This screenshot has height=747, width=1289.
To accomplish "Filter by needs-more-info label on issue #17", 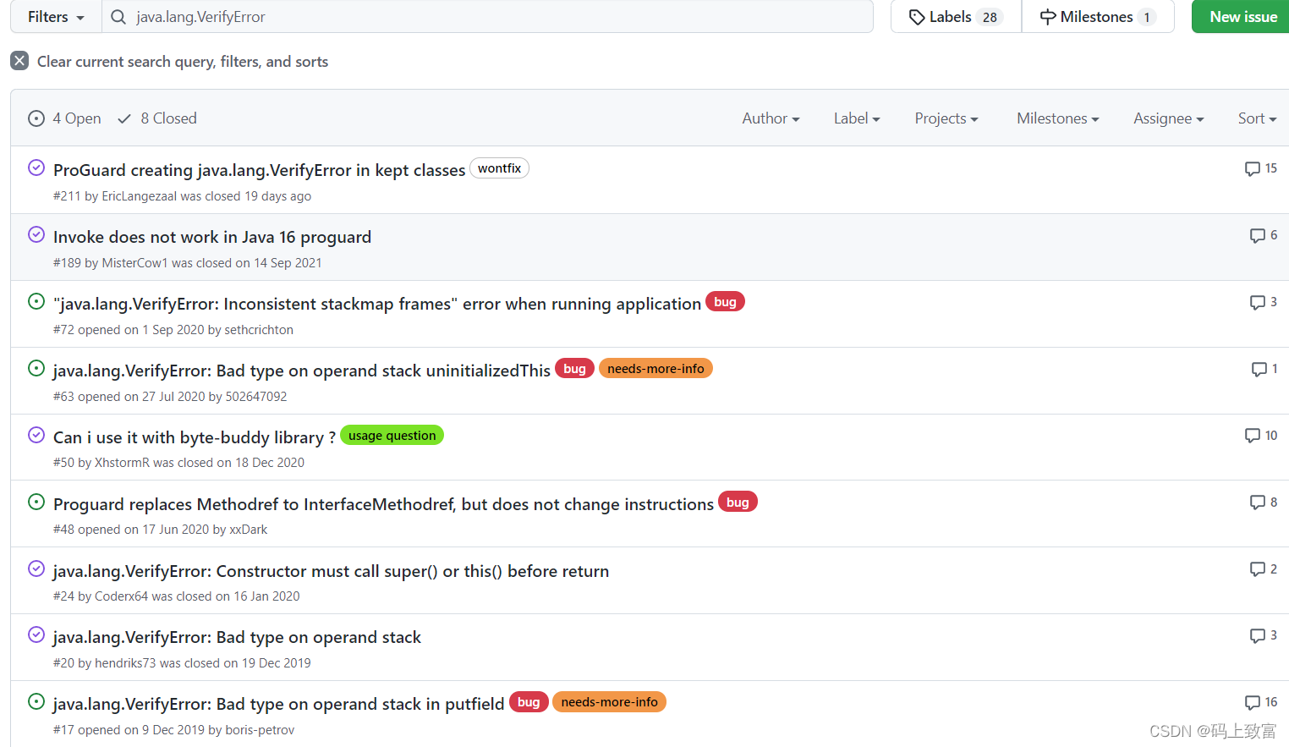I will click(x=609, y=702).
